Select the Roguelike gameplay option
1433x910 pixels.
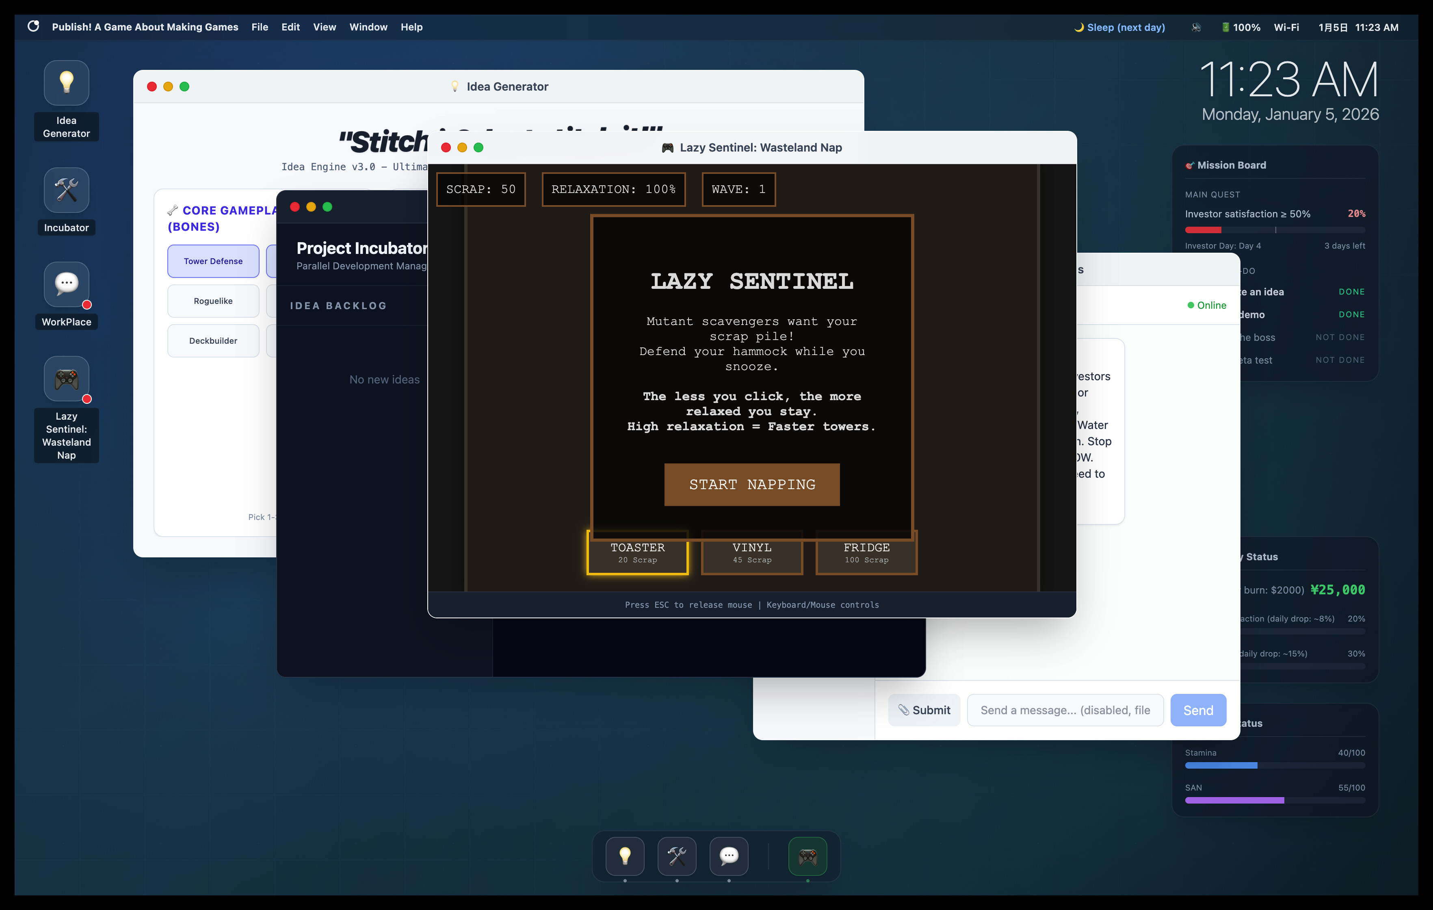tap(212, 301)
